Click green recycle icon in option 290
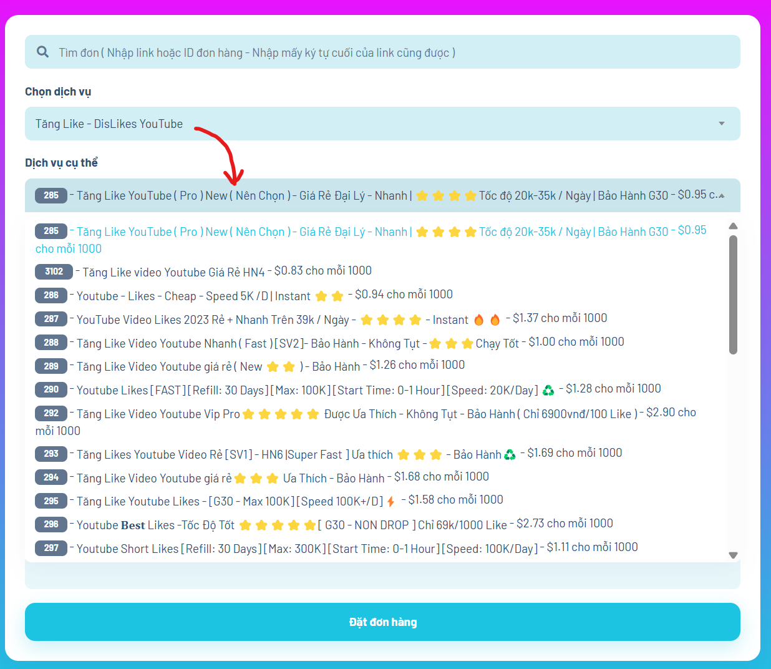This screenshot has height=669, width=771. tap(548, 390)
